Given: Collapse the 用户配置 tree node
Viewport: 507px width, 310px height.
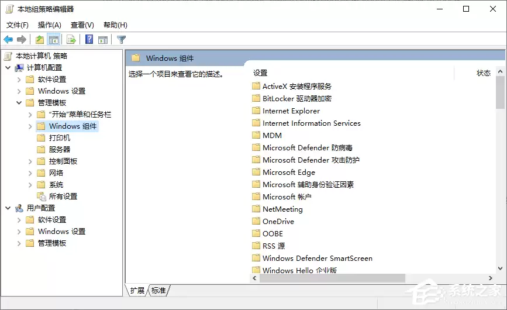Looking at the screenshot, I should [8, 208].
